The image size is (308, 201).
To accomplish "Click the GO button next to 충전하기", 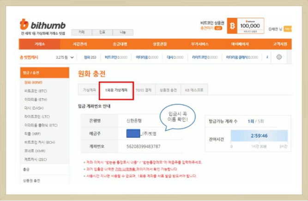I will click(x=218, y=28).
